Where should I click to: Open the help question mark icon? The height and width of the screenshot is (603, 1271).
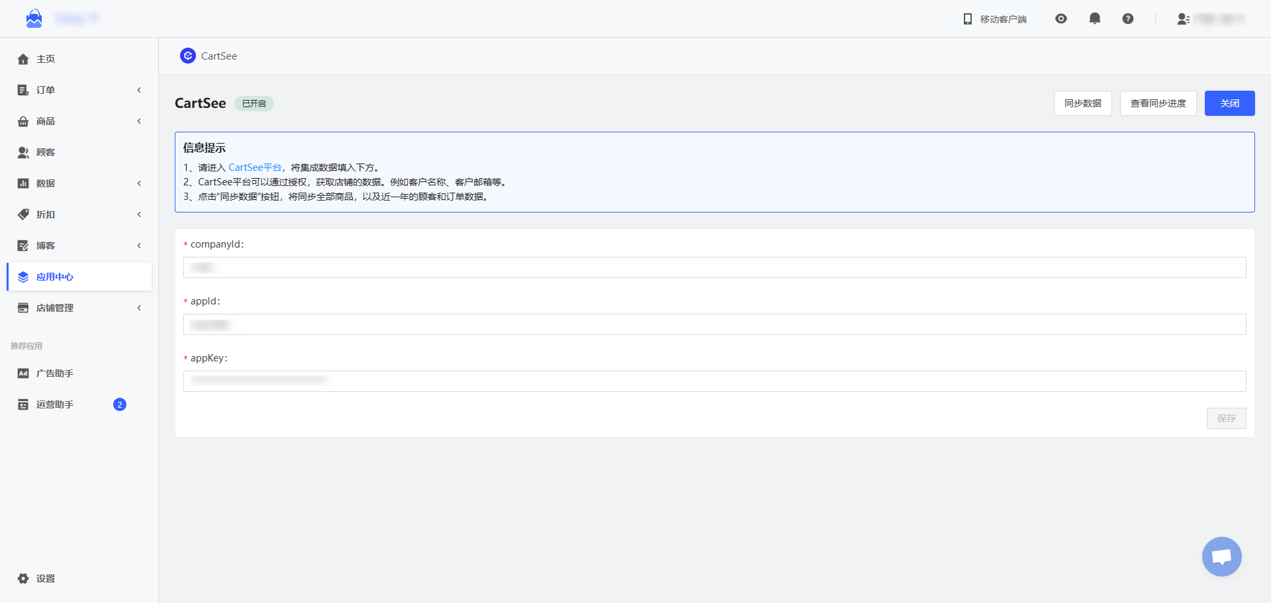tap(1128, 19)
